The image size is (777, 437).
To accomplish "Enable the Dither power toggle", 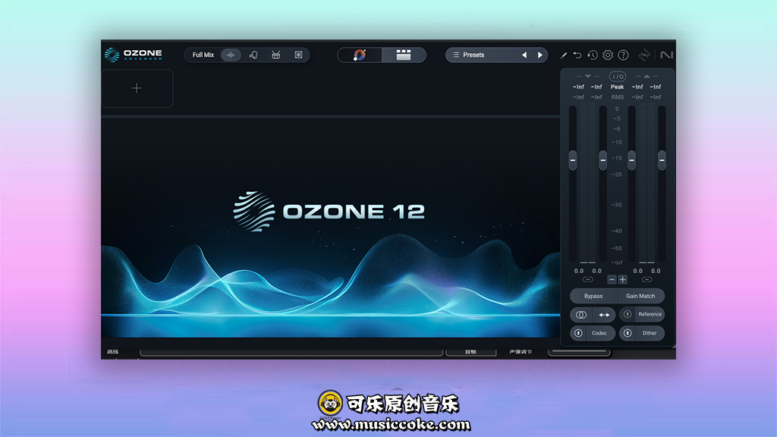I will (x=628, y=333).
